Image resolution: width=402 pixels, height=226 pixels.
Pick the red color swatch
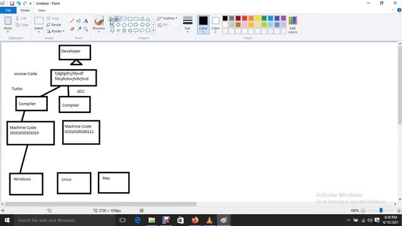point(244,18)
